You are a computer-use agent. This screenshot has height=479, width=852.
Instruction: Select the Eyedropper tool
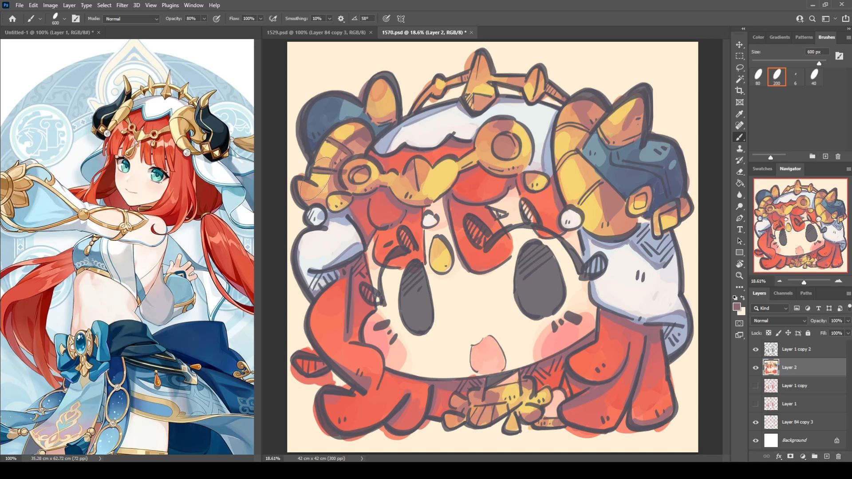(739, 114)
